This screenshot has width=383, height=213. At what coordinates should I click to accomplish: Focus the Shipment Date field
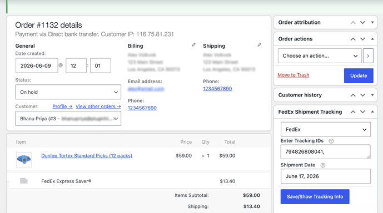[326, 176]
